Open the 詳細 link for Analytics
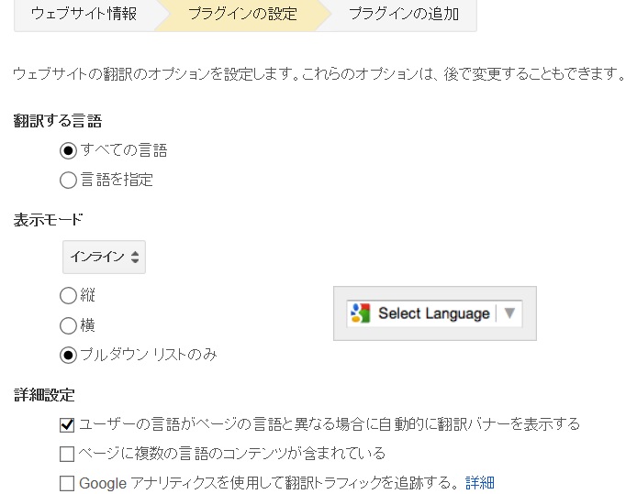This screenshot has width=637, height=494. tap(480, 483)
